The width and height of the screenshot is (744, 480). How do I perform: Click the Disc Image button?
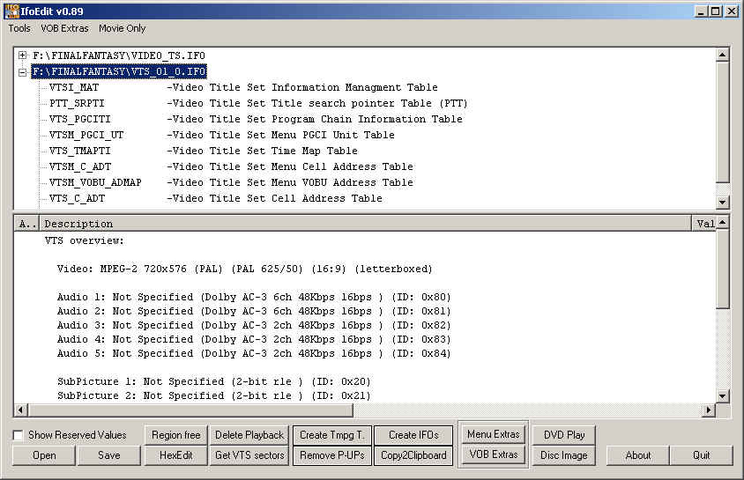tap(564, 455)
